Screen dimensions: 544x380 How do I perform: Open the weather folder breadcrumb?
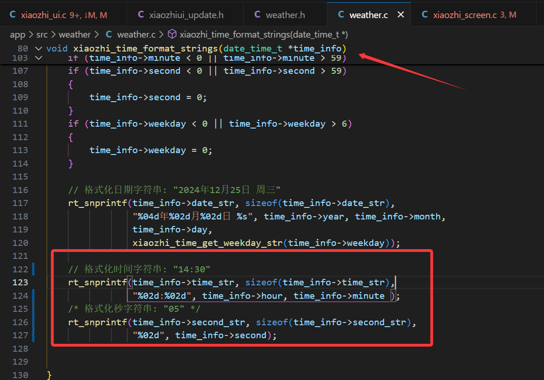(x=74, y=35)
